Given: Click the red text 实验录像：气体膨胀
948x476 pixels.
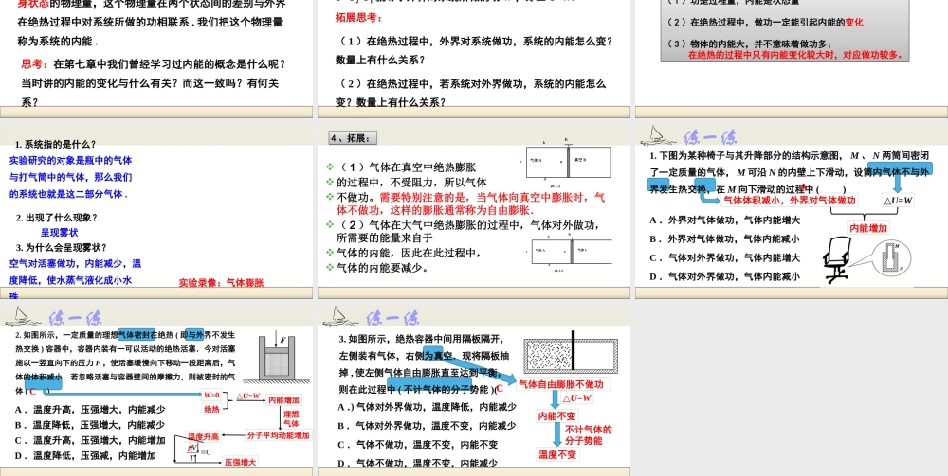Looking at the screenshot, I should coord(221,282).
